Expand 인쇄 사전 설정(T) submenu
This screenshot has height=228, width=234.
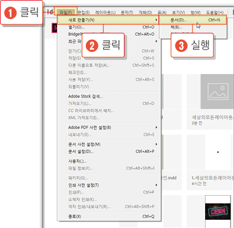[109, 185]
